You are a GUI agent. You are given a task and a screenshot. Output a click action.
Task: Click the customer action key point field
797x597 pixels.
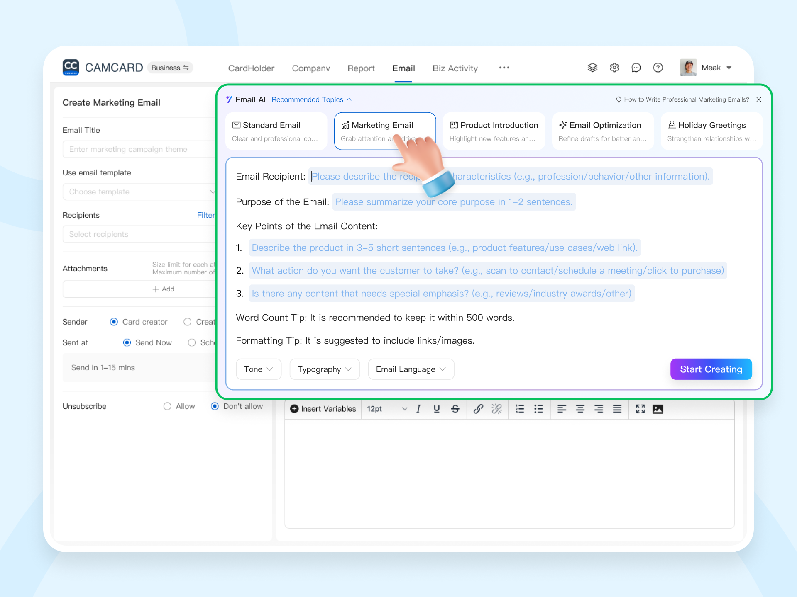[x=488, y=270]
